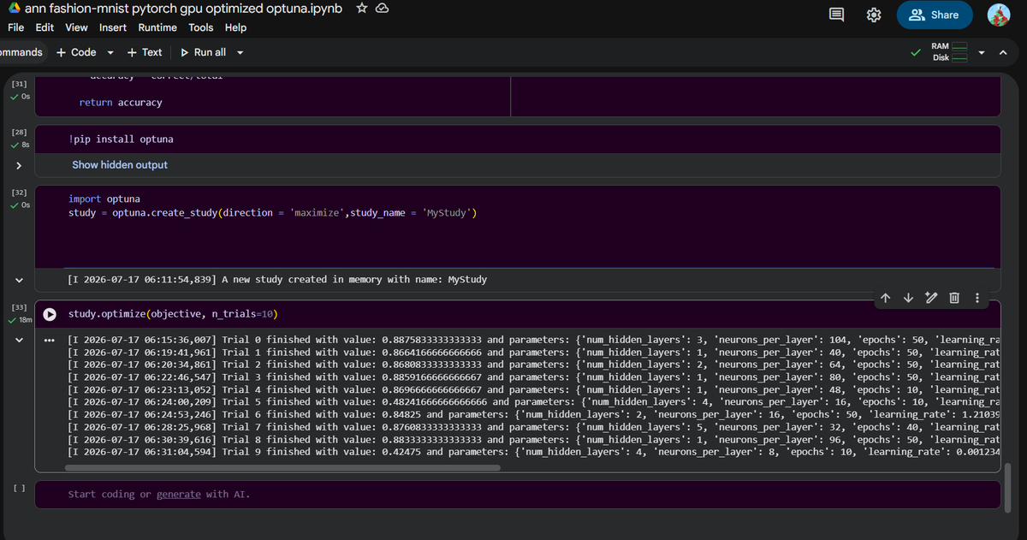
Task: Click the Trial 8 finished output line
Action: coord(533,439)
